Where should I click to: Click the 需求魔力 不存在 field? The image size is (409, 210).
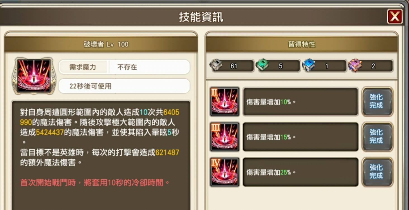point(124,67)
